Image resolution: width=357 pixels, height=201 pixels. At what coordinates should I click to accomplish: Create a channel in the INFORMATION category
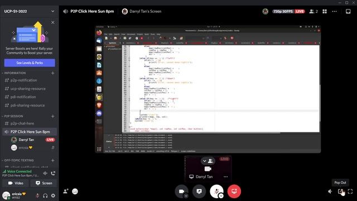click(x=53, y=73)
